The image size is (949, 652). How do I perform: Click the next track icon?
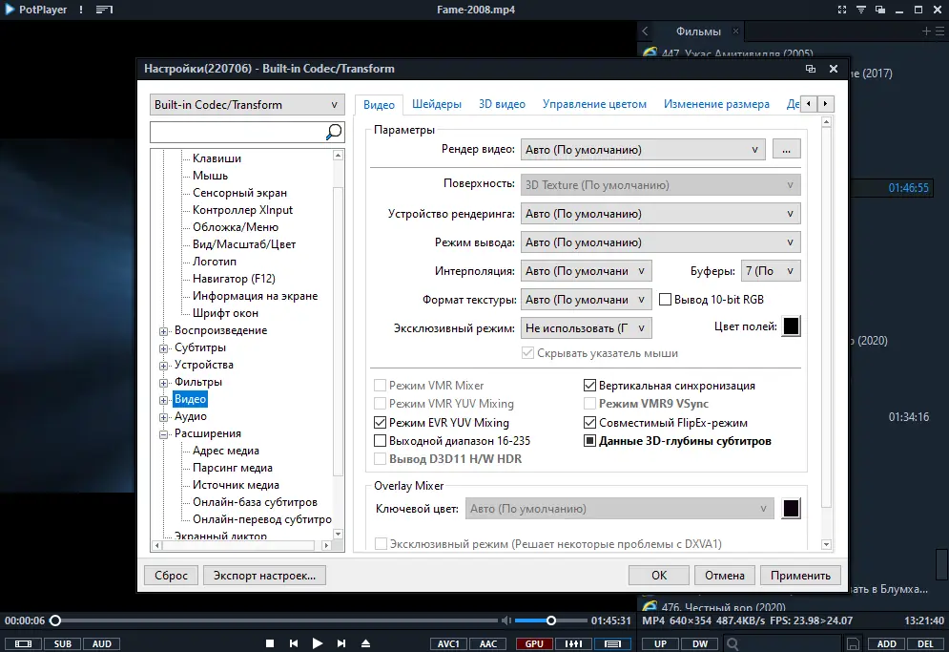(341, 643)
